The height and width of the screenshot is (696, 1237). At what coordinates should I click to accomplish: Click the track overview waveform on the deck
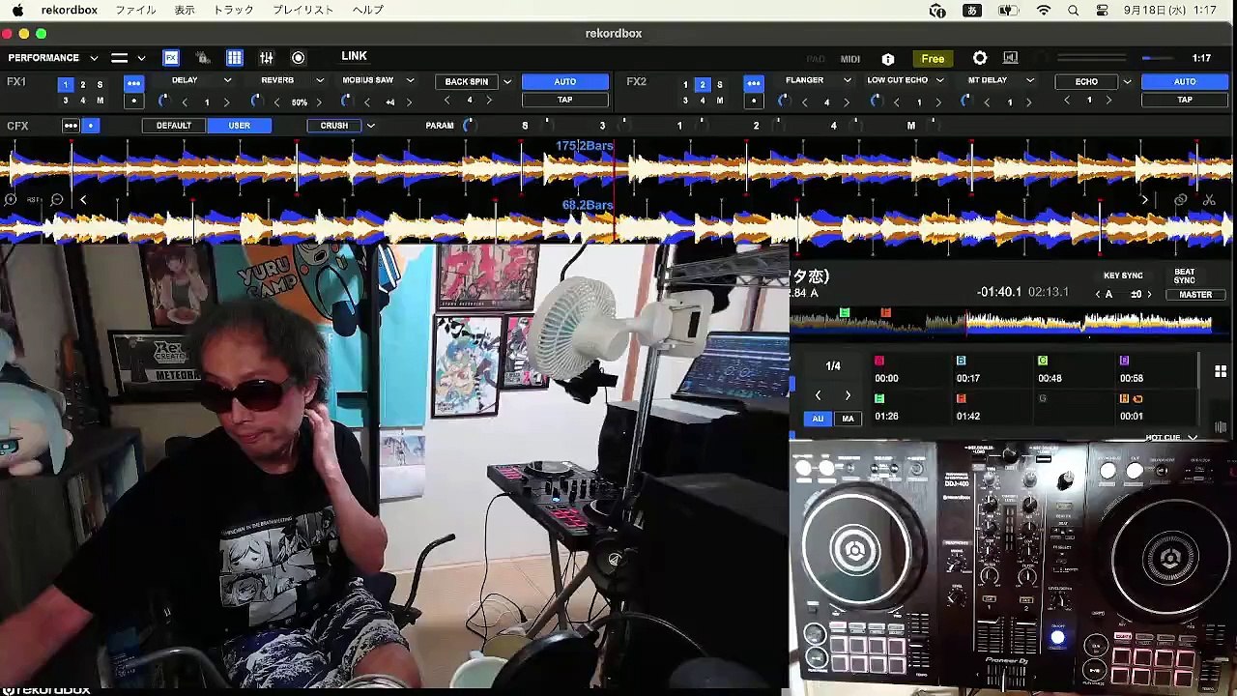(x=1000, y=324)
